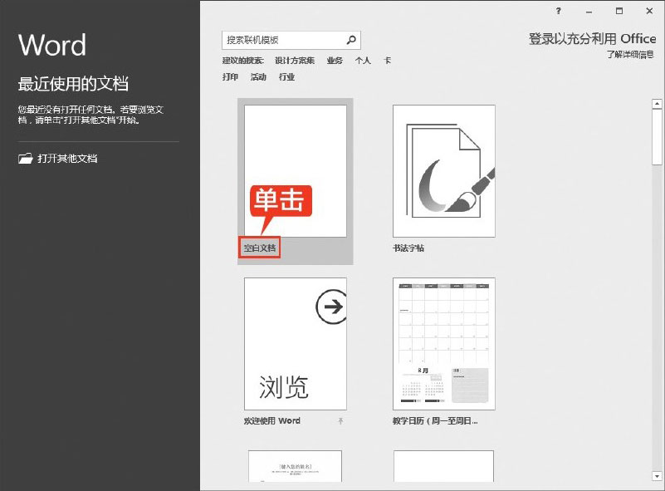Click the search magnifier icon
This screenshot has width=665, height=491.
351,39
